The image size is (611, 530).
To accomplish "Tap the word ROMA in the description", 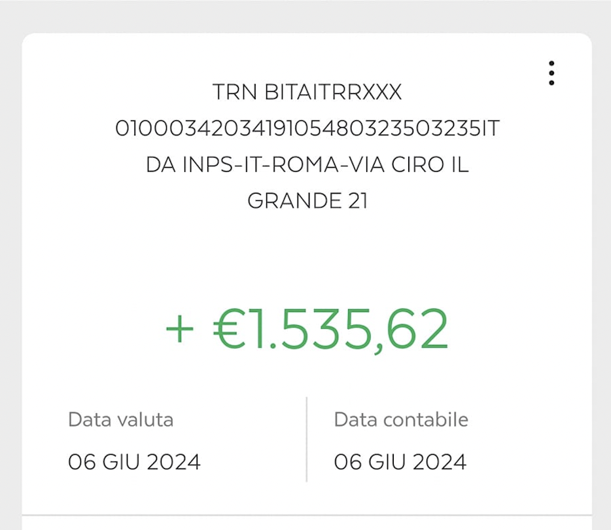I will [305, 164].
